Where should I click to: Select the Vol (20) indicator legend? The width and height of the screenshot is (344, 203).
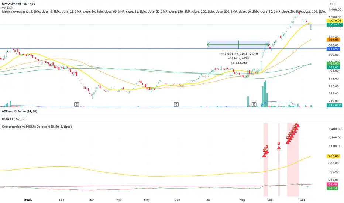7,7
